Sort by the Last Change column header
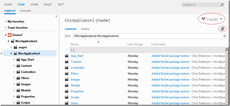 tap(135, 44)
